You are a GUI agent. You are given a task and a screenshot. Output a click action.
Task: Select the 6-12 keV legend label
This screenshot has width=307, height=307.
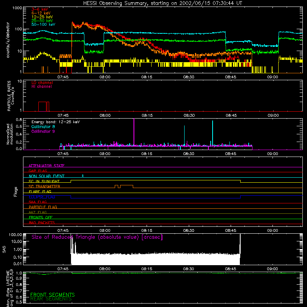(x=41, y=13)
